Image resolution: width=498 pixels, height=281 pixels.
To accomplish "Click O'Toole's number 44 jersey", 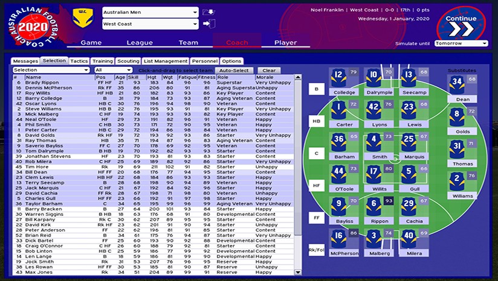I will click(338, 175).
